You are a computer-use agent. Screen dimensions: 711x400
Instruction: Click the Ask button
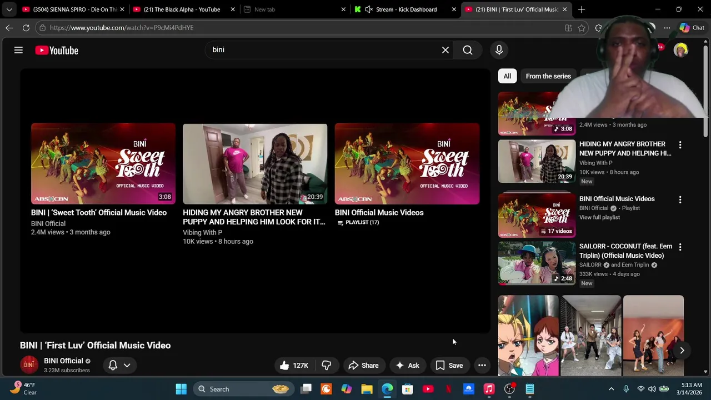[407, 365]
